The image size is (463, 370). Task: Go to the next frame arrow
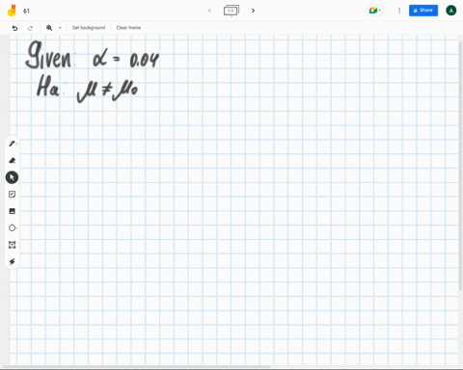point(253,11)
